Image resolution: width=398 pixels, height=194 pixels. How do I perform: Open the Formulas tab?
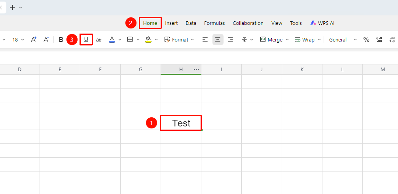coord(214,23)
